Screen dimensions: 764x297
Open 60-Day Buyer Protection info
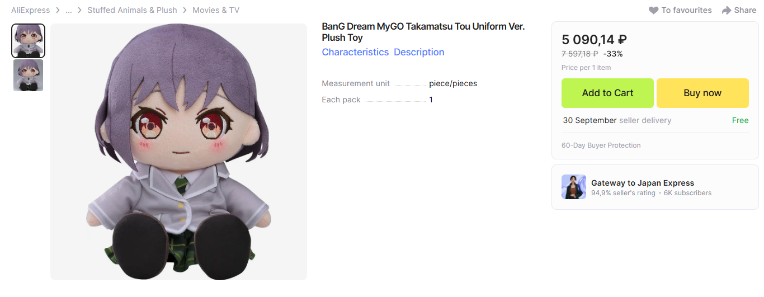(601, 145)
